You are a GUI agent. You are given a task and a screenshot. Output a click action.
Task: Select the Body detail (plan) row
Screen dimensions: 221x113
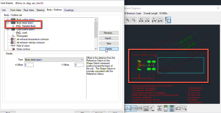click(x=25, y=23)
